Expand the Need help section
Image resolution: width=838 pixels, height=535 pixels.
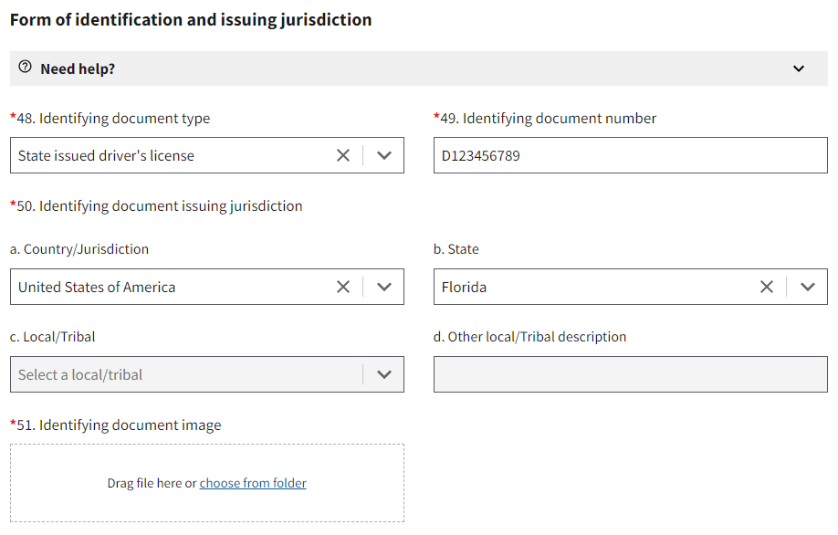[798, 68]
